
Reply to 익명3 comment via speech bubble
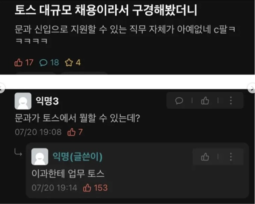179,100
